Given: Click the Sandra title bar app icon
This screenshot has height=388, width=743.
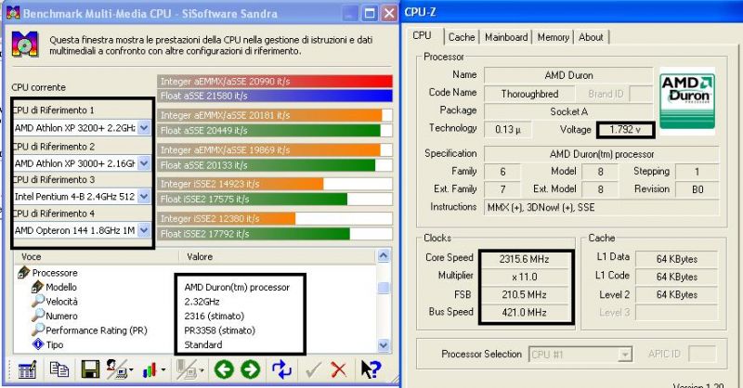Looking at the screenshot, I should click(13, 13).
